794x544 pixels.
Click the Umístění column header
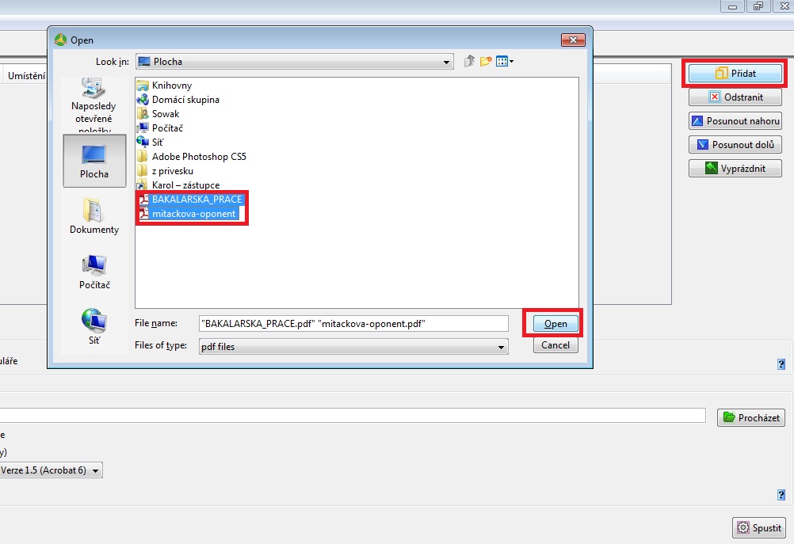pos(25,76)
